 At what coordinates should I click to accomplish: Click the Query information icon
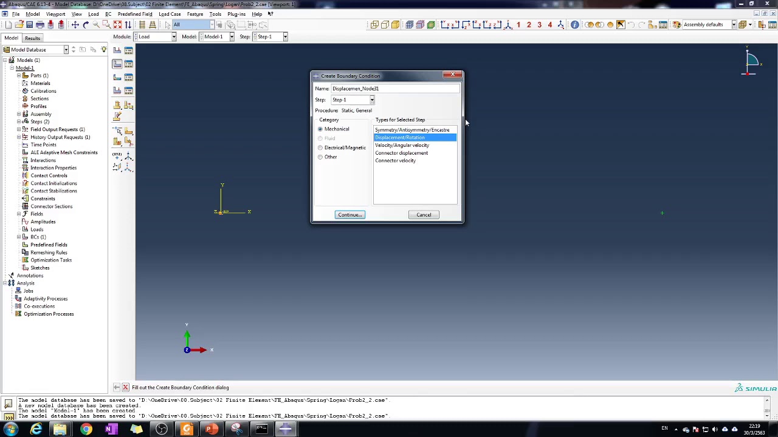click(575, 25)
